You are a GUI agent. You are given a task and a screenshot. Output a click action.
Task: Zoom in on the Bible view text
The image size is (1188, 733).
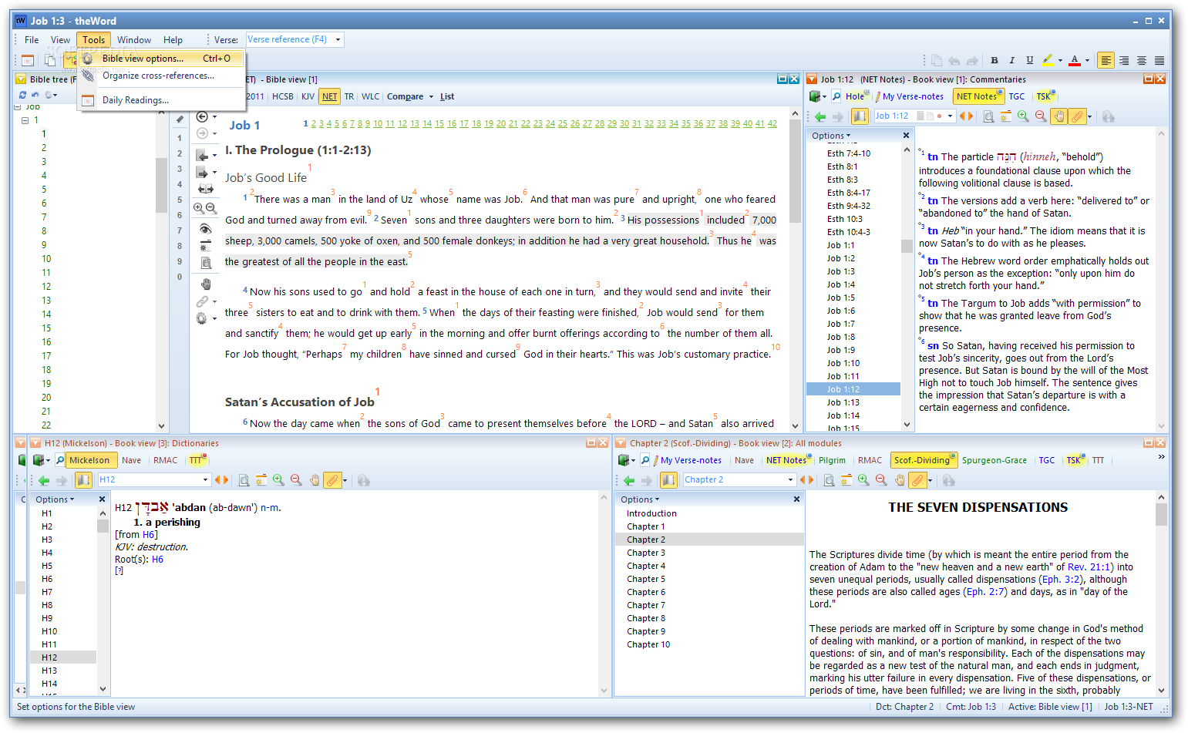tap(199, 208)
